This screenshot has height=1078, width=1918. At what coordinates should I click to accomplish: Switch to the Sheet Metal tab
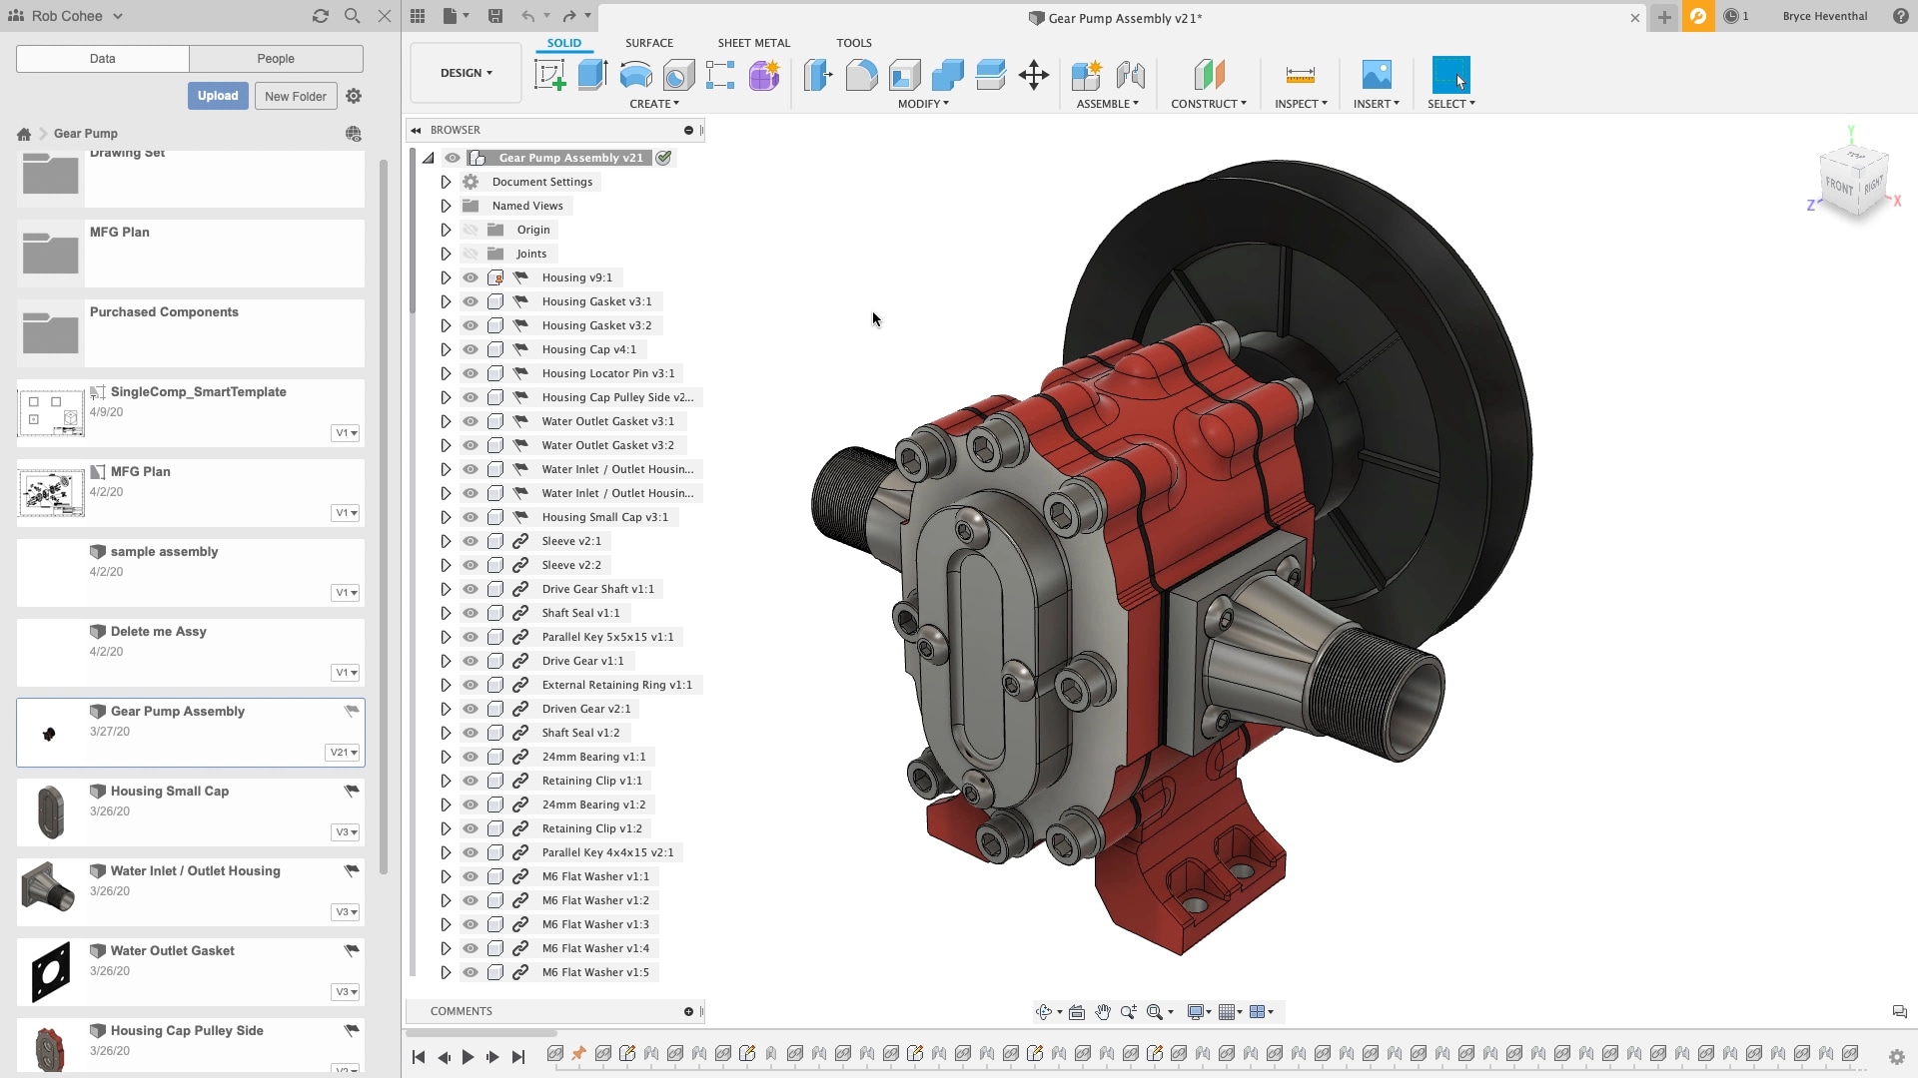pos(754,43)
